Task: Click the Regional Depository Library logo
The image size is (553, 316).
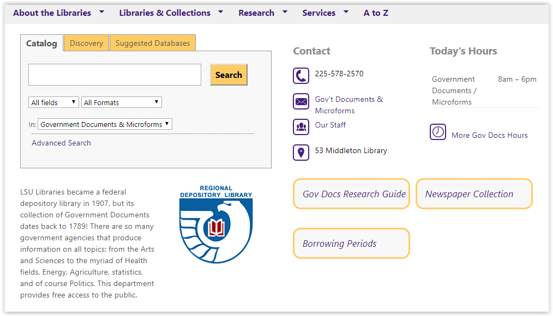Action: click(x=216, y=224)
